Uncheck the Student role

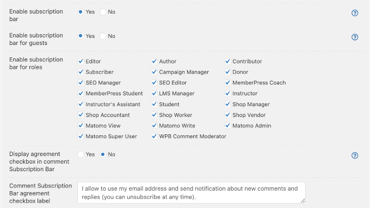pyautogui.click(x=154, y=104)
